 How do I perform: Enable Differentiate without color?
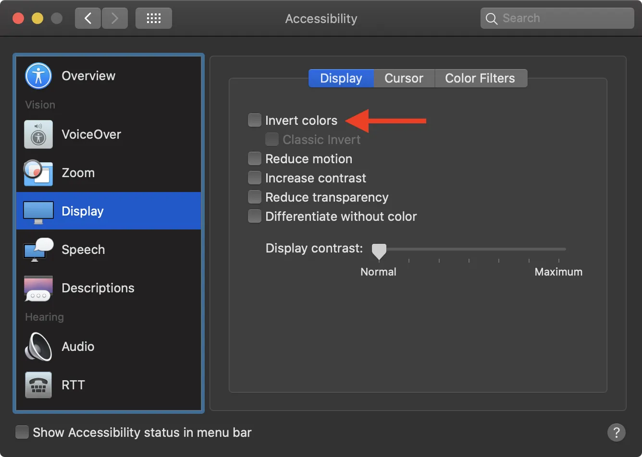click(254, 216)
